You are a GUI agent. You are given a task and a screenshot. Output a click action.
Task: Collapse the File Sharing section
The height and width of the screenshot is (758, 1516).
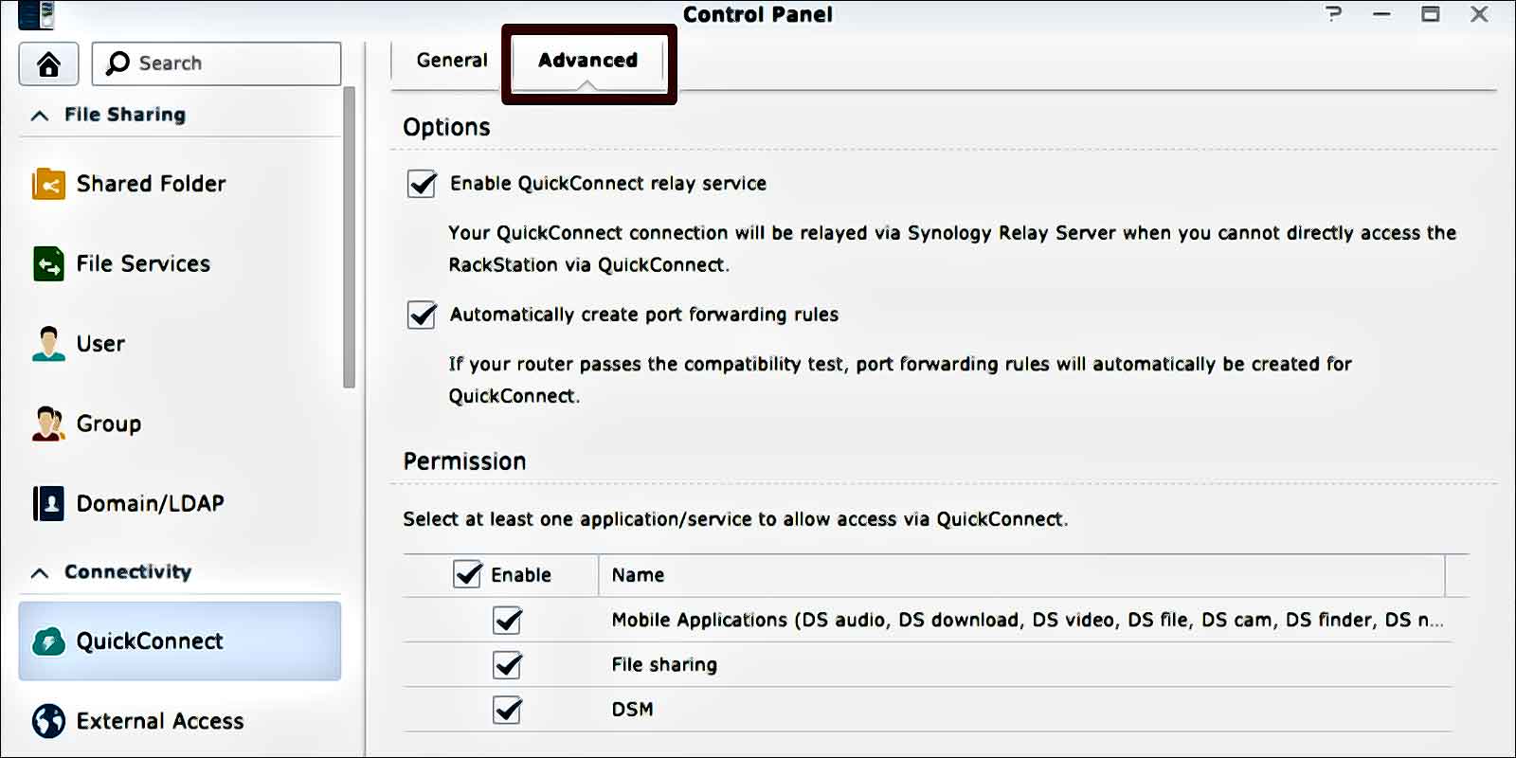(40, 116)
